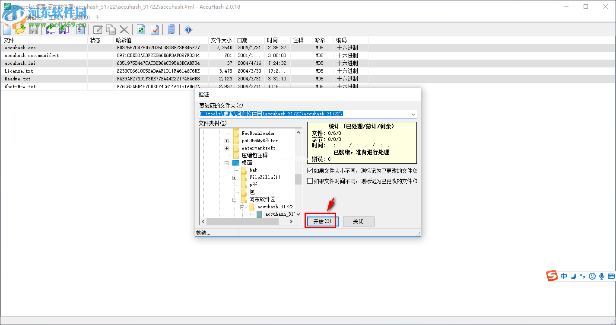Viewport: 616px width, 325px height.
Task: Expand the watermarksoft tree node
Action: (226, 148)
